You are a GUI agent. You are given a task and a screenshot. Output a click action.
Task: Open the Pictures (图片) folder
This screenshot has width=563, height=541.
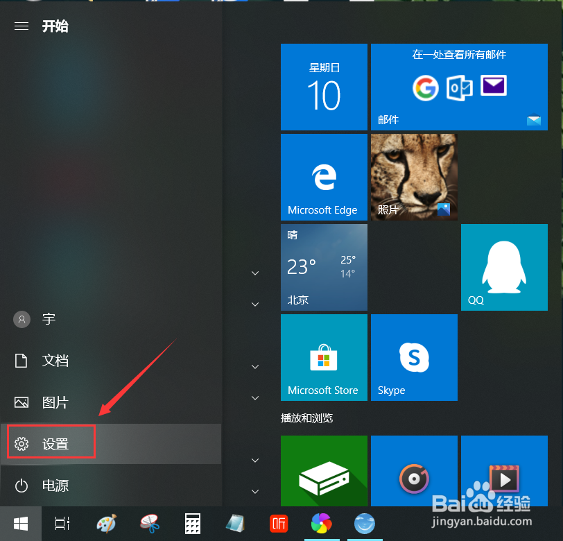(111, 402)
